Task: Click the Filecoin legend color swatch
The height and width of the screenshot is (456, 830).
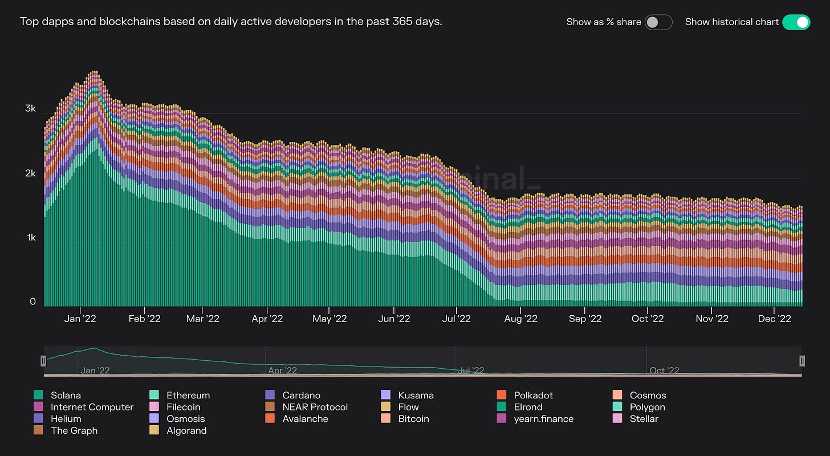Action: 154,407
